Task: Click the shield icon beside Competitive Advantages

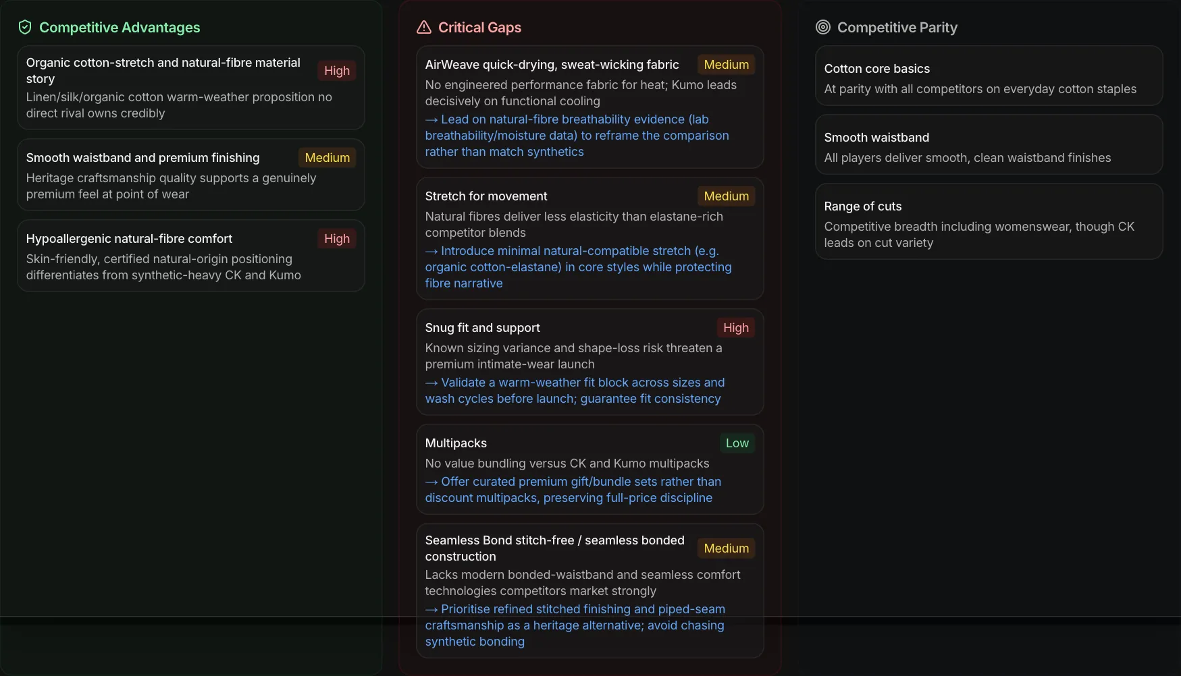Action: 25,27
